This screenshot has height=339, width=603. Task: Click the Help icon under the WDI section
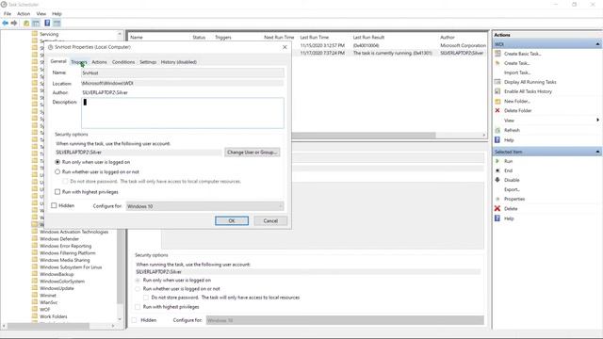click(x=497, y=140)
